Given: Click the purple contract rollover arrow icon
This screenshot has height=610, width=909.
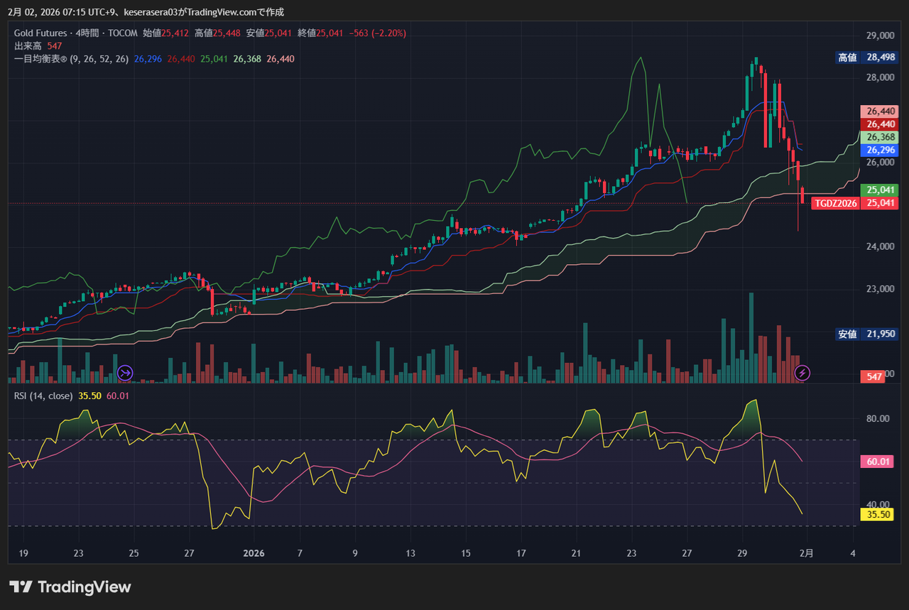Looking at the screenshot, I should [x=125, y=372].
